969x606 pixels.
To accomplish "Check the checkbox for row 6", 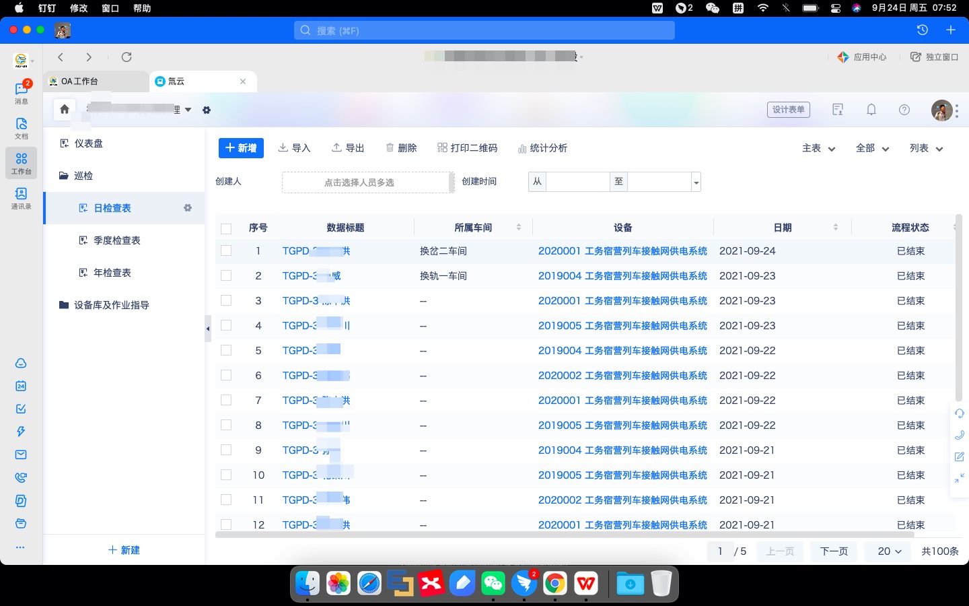I will 226,375.
